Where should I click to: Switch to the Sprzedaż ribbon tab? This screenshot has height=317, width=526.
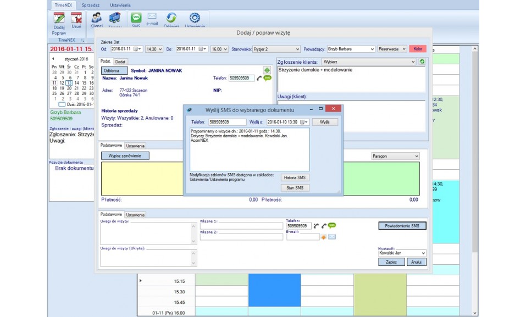point(91,4)
